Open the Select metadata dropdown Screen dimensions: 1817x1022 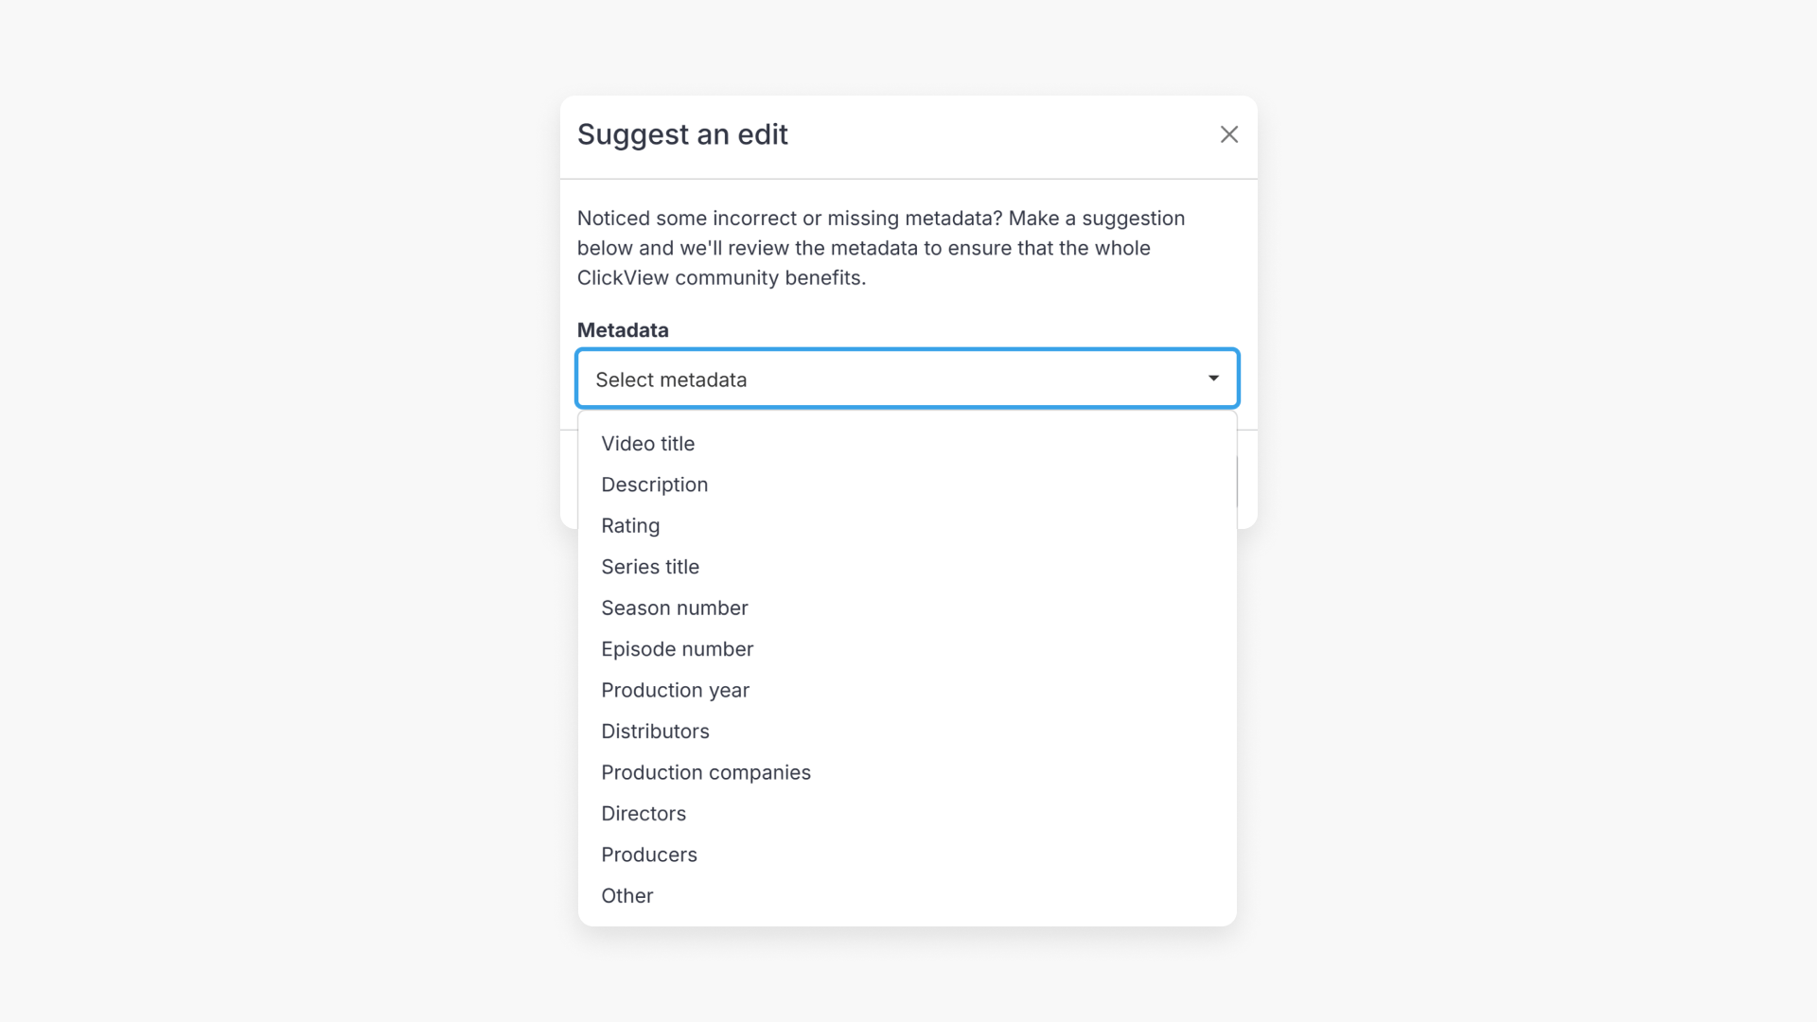[907, 379]
